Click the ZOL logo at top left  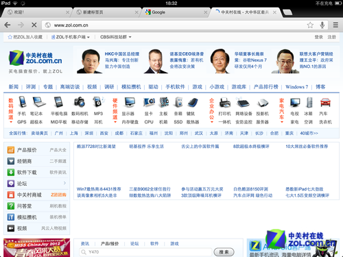point(36,58)
